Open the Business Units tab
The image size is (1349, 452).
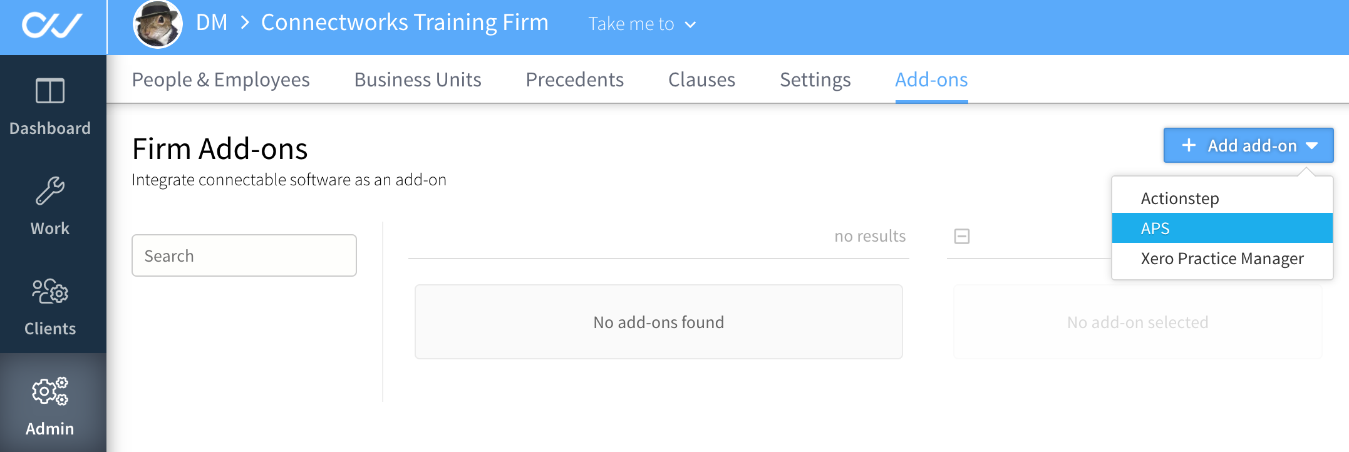pyautogui.click(x=418, y=80)
